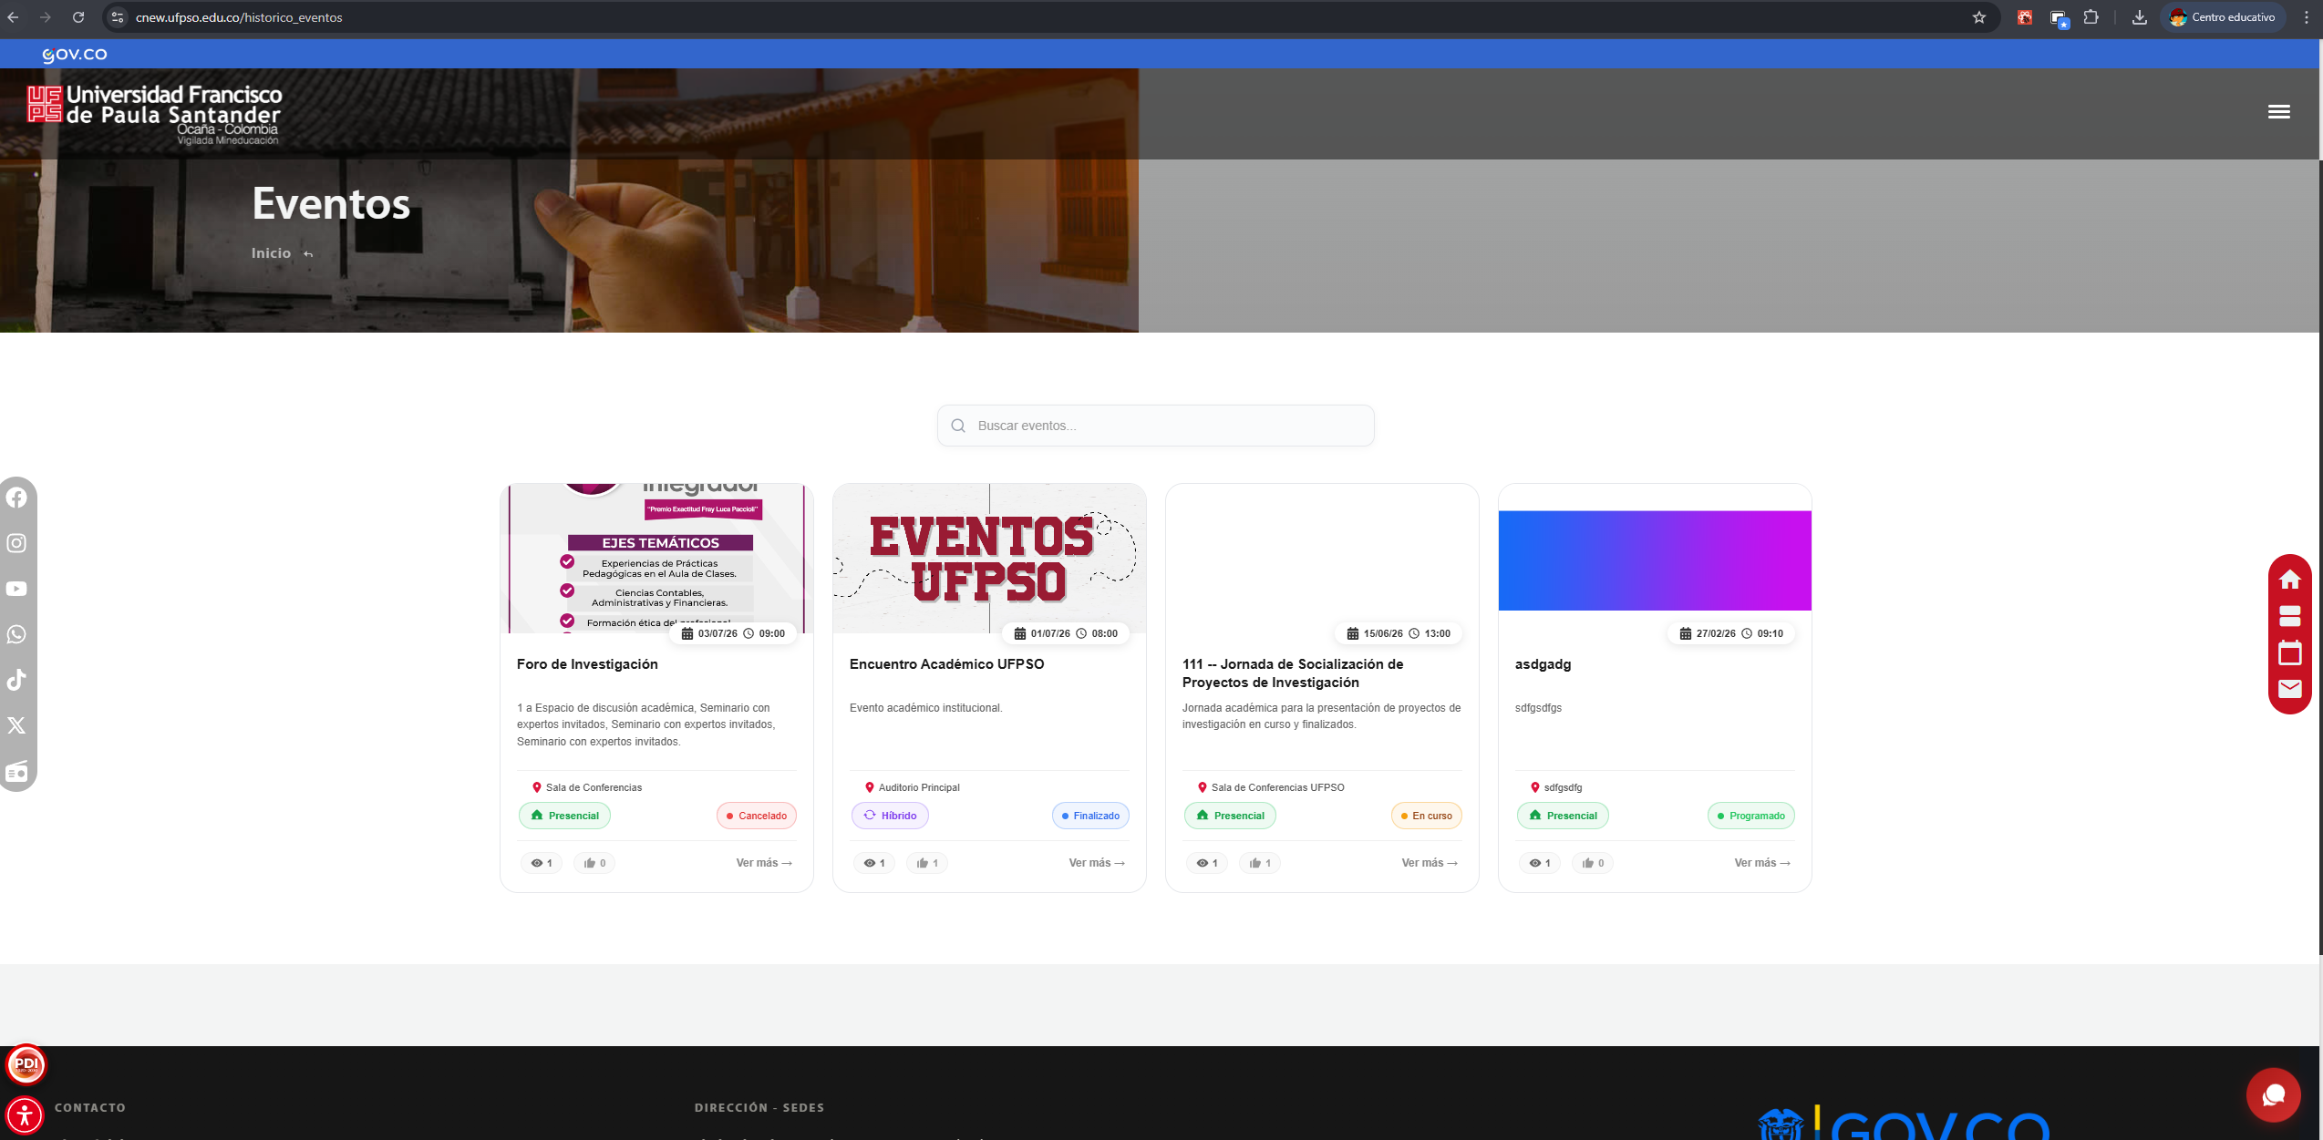Click Ver más on Foro de Investigación
The width and height of the screenshot is (2323, 1140).
point(764,863)
